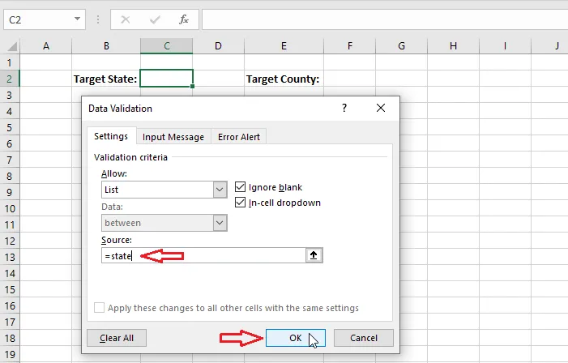Select row 2 header
568x363 pixels.
(10, 79)
